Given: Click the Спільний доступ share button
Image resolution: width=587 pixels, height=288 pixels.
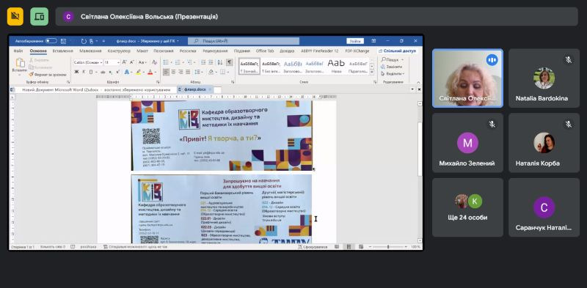Looking at the screenshot, I should click(398, 51).
